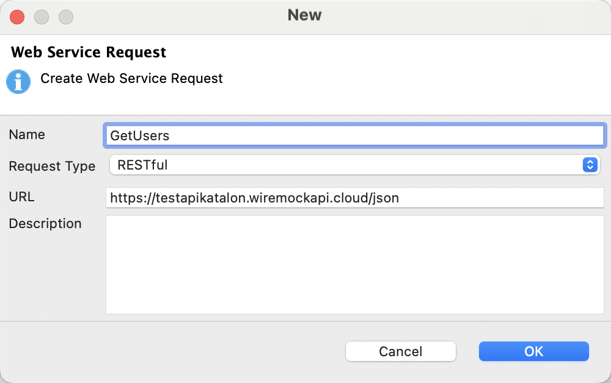Screen dimensions: 611x383
Task: Click the grayed-out minimize window button
Action: 42,17
